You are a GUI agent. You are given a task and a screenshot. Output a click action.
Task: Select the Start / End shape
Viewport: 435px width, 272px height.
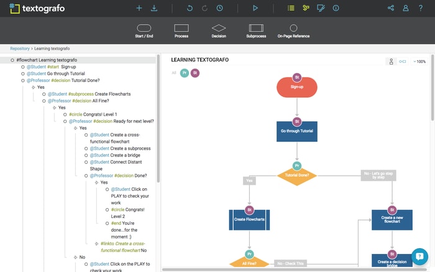tap(144, 31)
